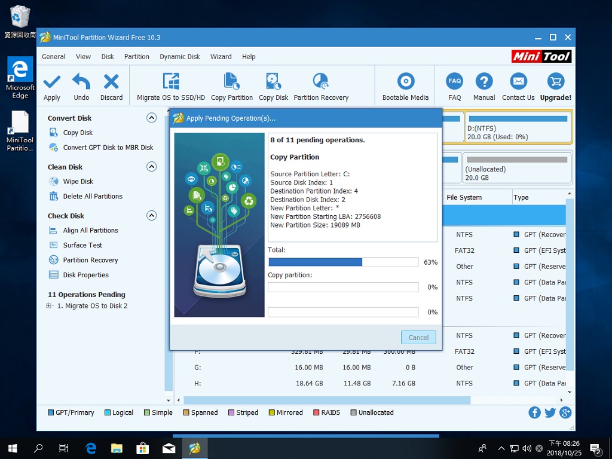
Task: Collapse the Clean Disk section
Action: pyautogui.click(x=151, y=167)
